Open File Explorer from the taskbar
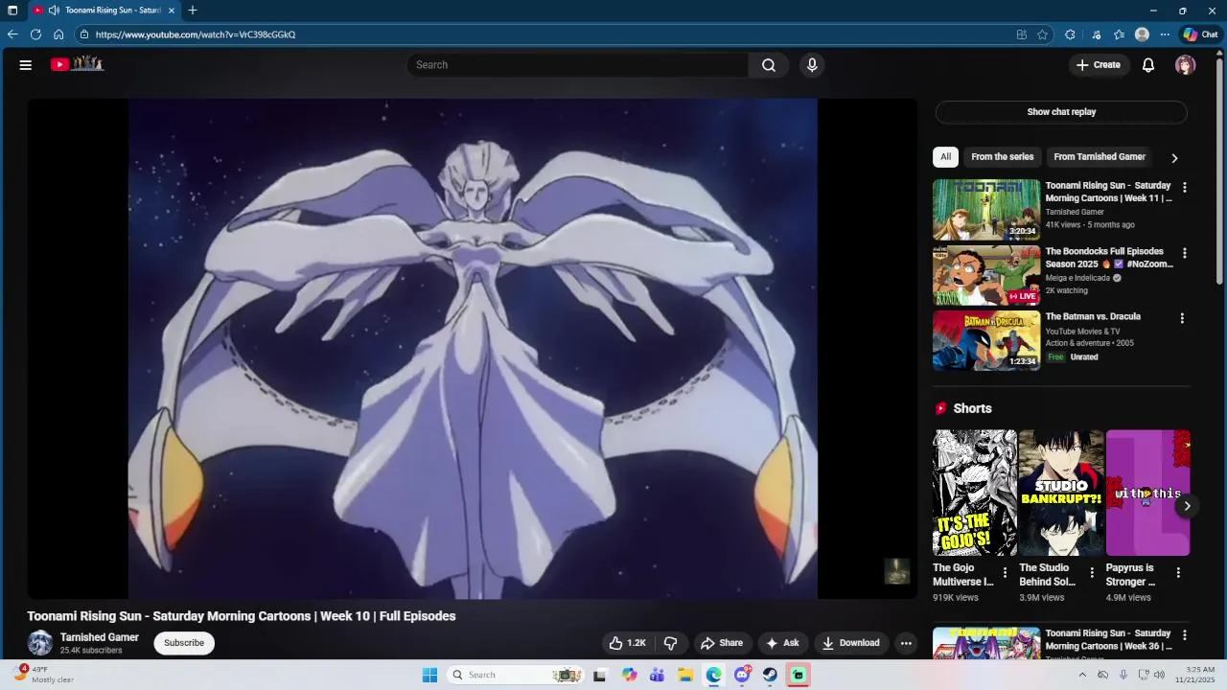Image resolution: width=1227 pixels, height=690 pixels. coord(685,675)
